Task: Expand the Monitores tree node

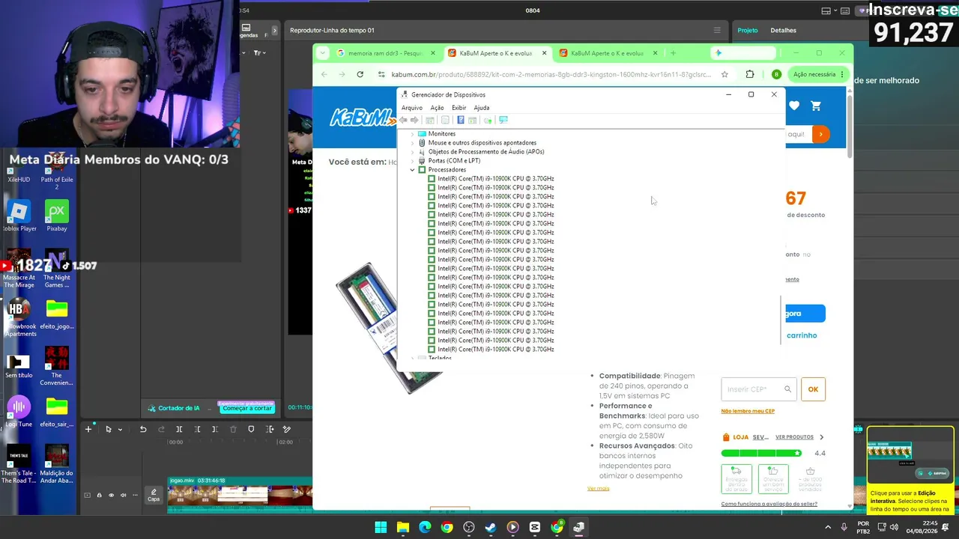Action: pyautogui.click(x=412, y=134)
